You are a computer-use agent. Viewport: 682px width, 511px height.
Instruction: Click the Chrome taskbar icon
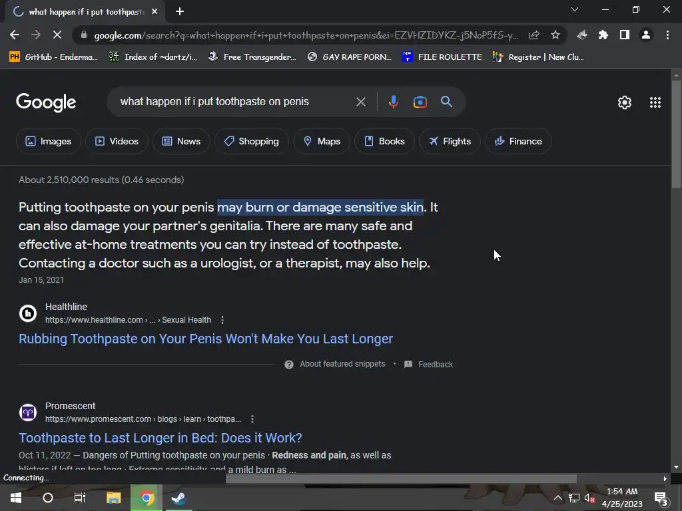[x=147, y=498]
